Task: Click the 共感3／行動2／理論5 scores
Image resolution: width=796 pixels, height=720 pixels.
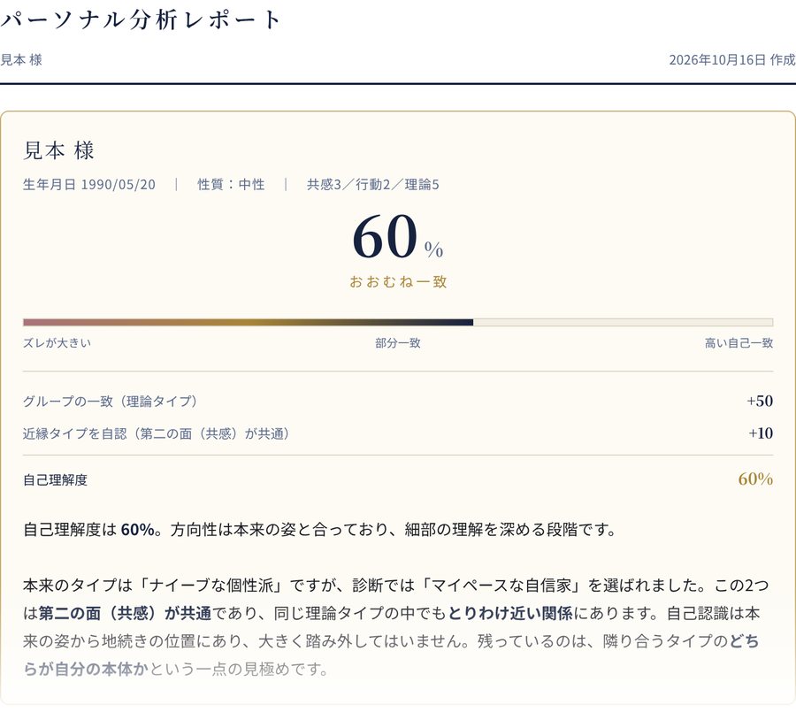Action: (373, 184)
